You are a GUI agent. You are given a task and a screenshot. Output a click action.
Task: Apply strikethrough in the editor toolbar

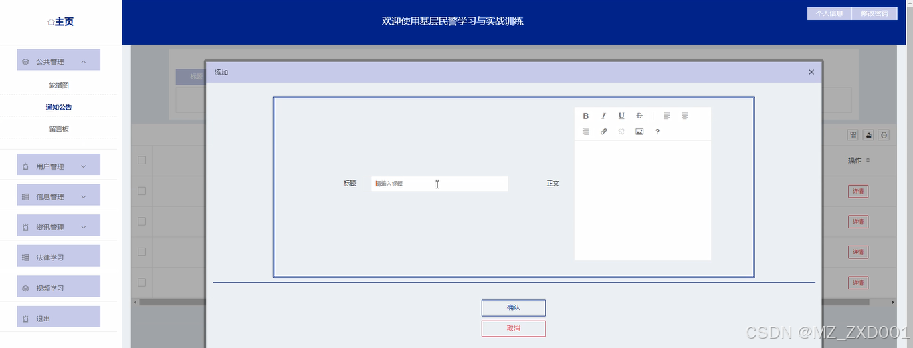639,116
